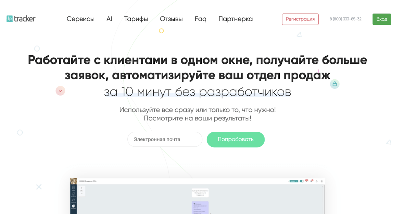Viewport: 404px width, 214px height.
Task: Open the AI navigation item
Action: pyautogui.click(x=109, y=19)
